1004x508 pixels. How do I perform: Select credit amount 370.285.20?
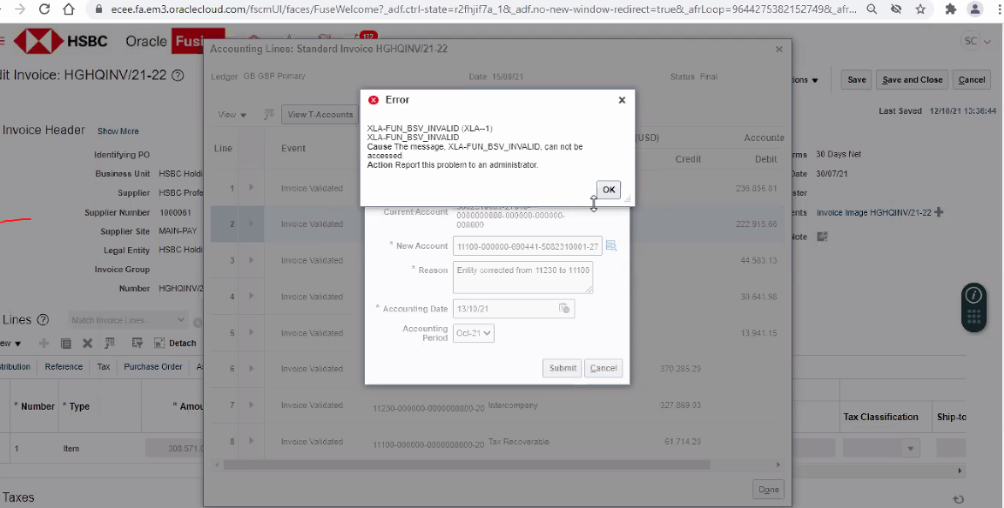tap(680, 369)
